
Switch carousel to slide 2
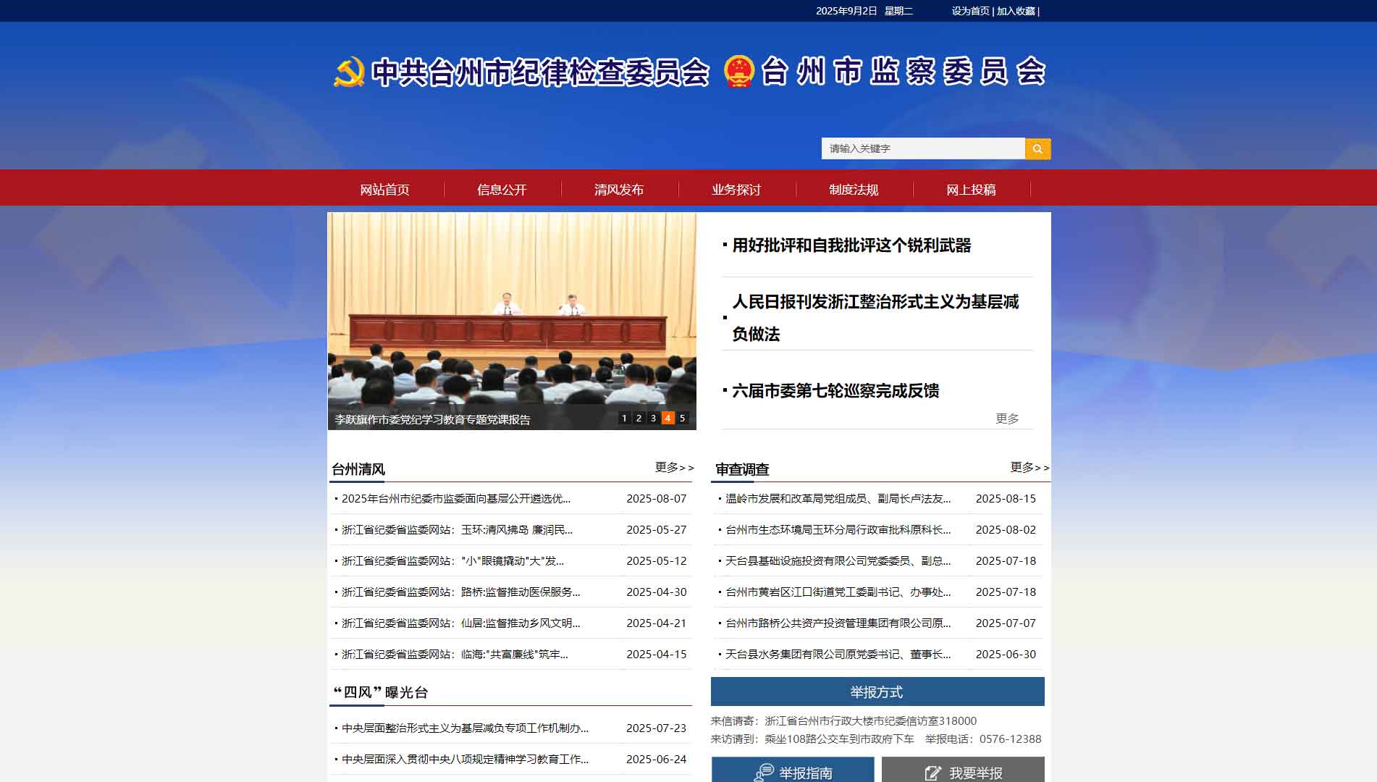[x=639, y=418]
